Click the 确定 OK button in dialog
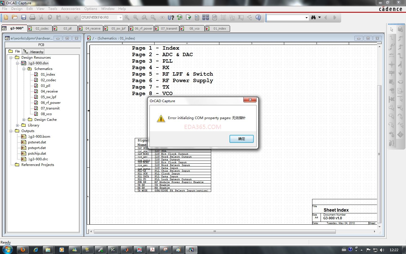406x254 pixels. pyautogui.click(x=242, y=139)
